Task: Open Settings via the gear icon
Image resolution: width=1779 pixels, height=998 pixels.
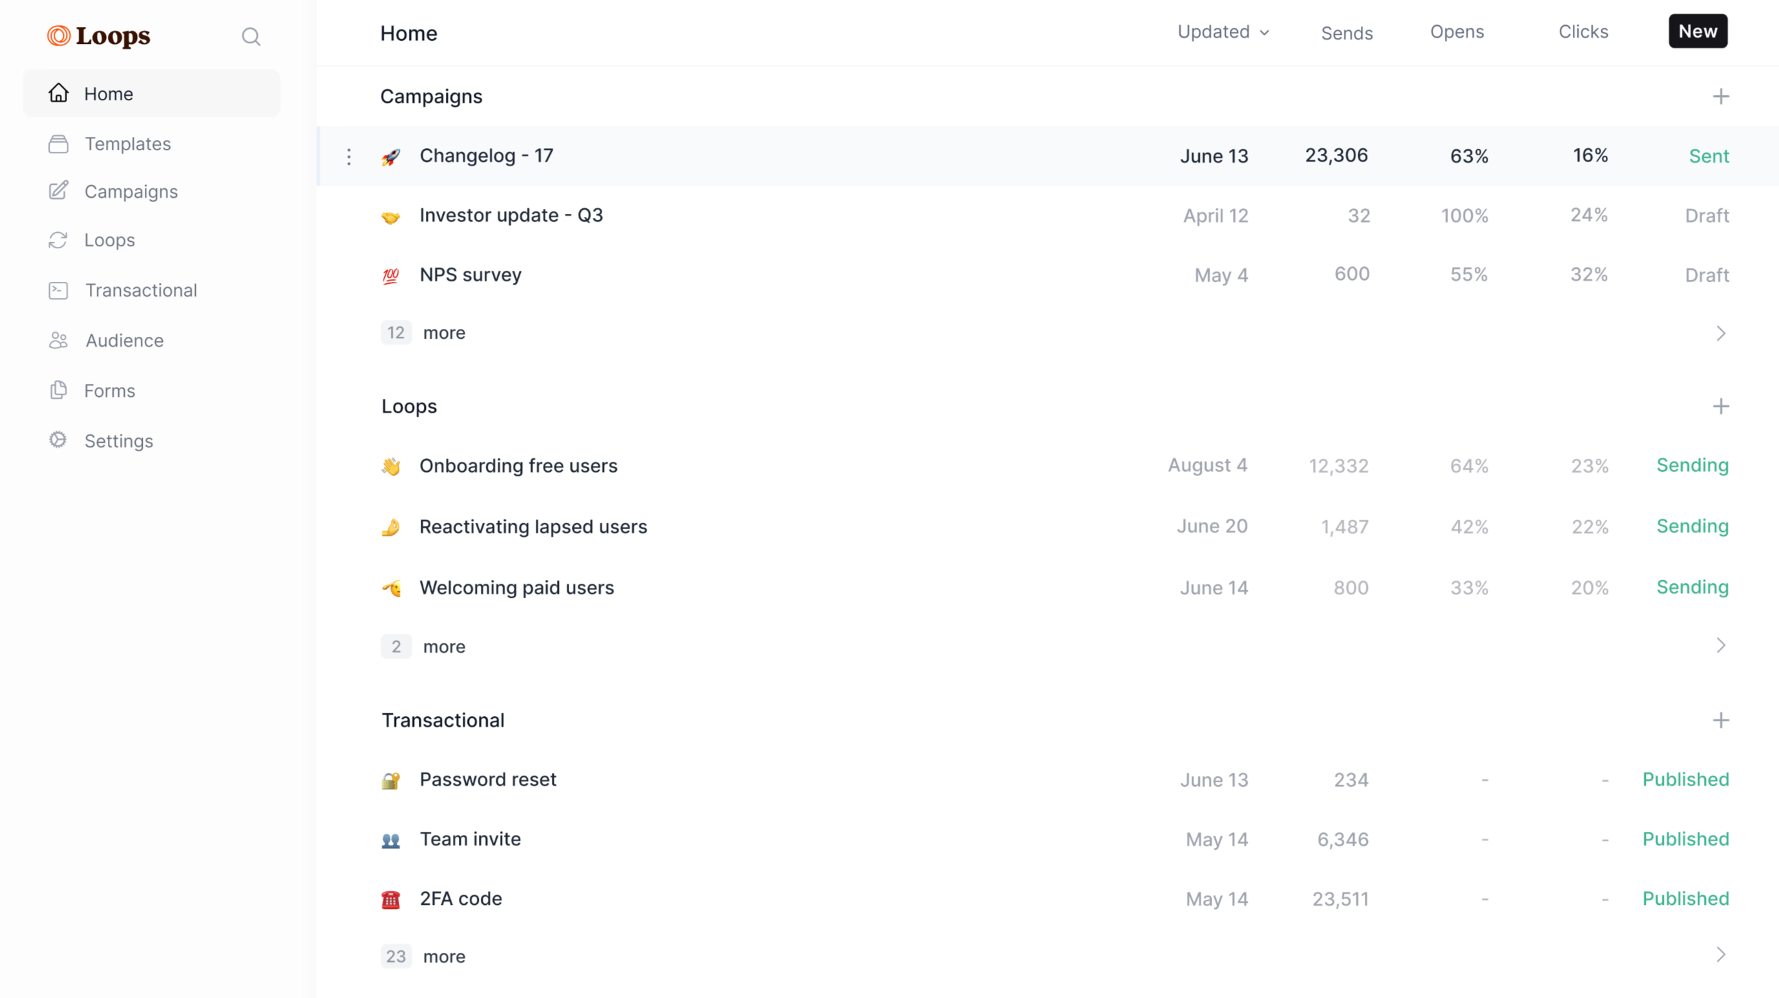Action: coord(59,440)
